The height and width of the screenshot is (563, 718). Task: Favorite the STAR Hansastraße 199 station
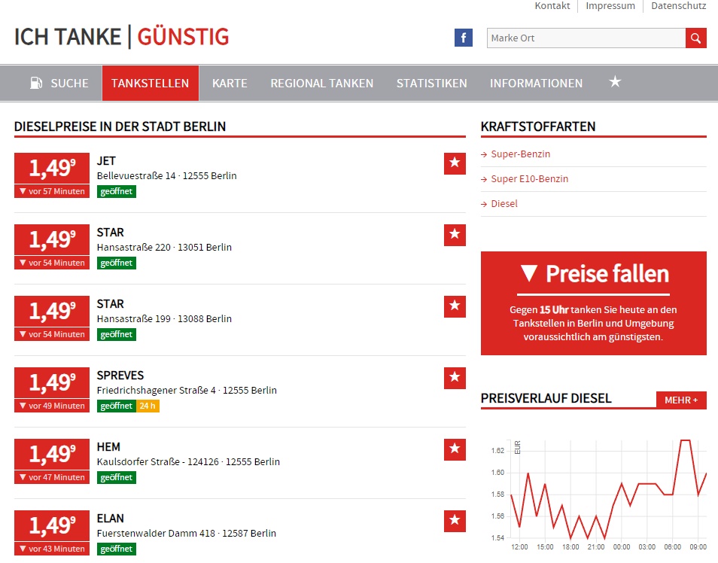point(455,306)
